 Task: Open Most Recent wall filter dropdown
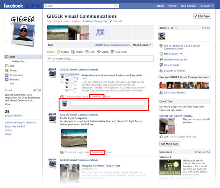click(142, 45)
